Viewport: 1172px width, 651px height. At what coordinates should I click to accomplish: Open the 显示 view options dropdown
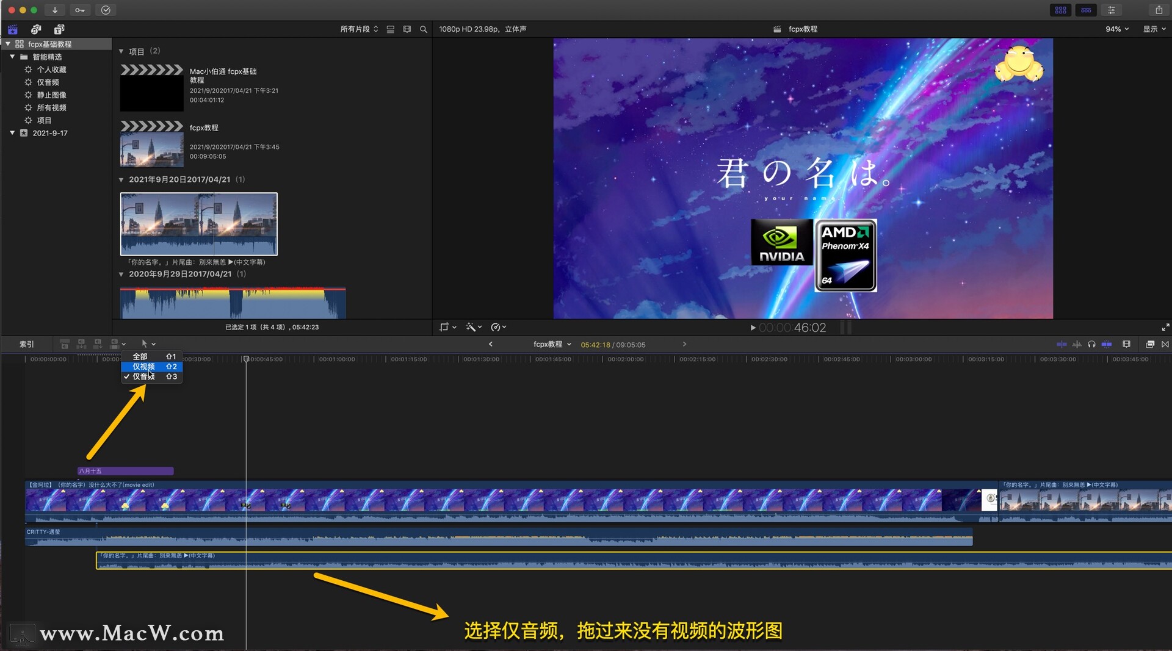click(x=1154, y=29)
